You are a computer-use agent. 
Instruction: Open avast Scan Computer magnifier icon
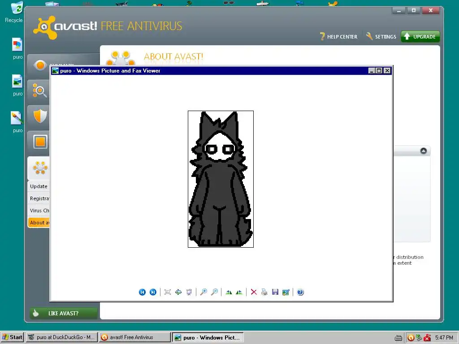pyautogui.click(x=39, y=90)
